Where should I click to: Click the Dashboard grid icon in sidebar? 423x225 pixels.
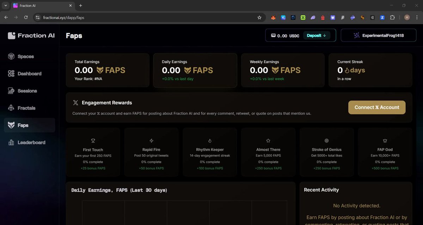tap(11, 74)
